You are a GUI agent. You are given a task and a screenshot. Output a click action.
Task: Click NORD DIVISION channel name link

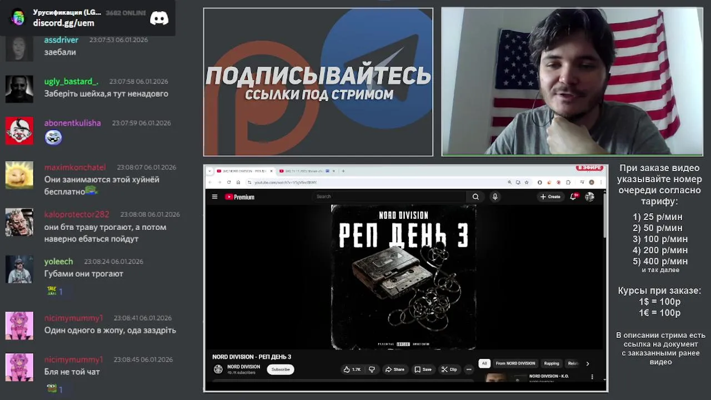pyautogui.click(x=243, y=367)
